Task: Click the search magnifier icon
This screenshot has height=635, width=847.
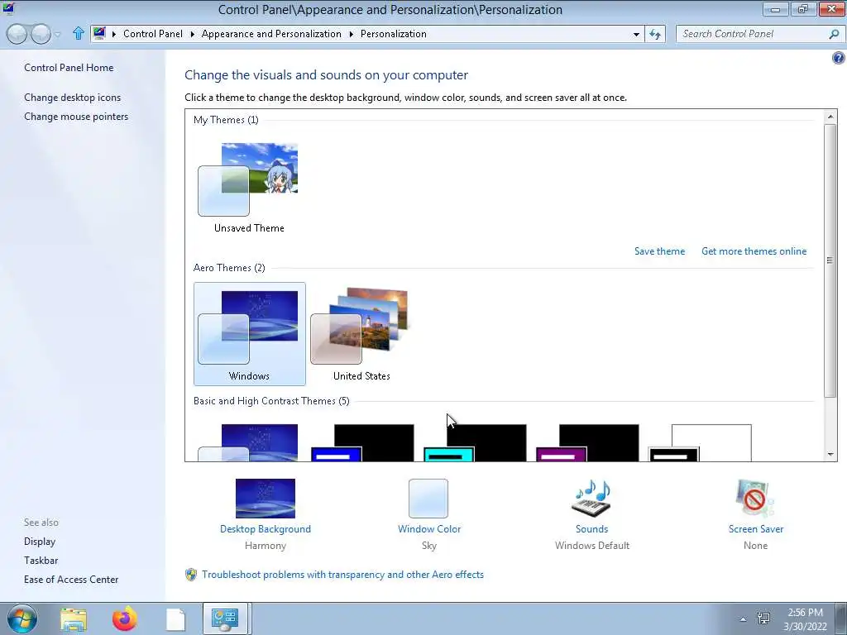Action: [834, 34]
